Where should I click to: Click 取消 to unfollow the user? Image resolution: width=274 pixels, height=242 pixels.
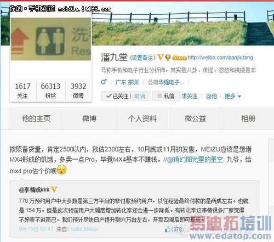140,96
